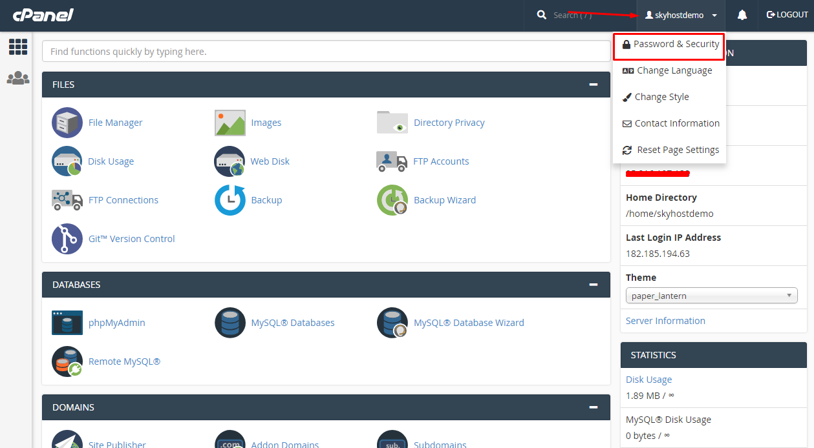The image size is (814, 448).
Task: Open the Site Publisher icon
Action: (67, 439)
